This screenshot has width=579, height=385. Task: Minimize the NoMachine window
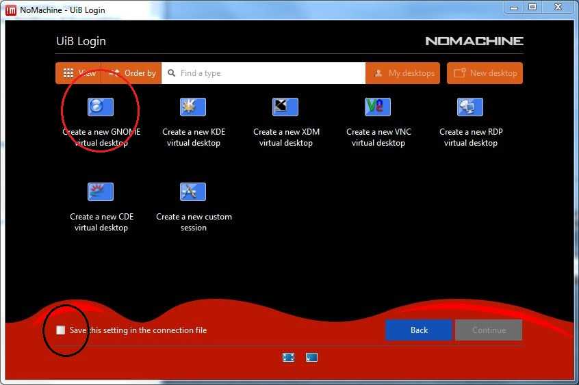514,8
